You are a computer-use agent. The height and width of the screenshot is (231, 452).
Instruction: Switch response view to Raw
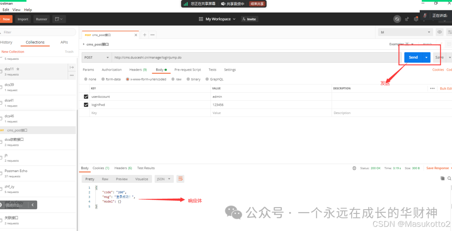(105, 179)
